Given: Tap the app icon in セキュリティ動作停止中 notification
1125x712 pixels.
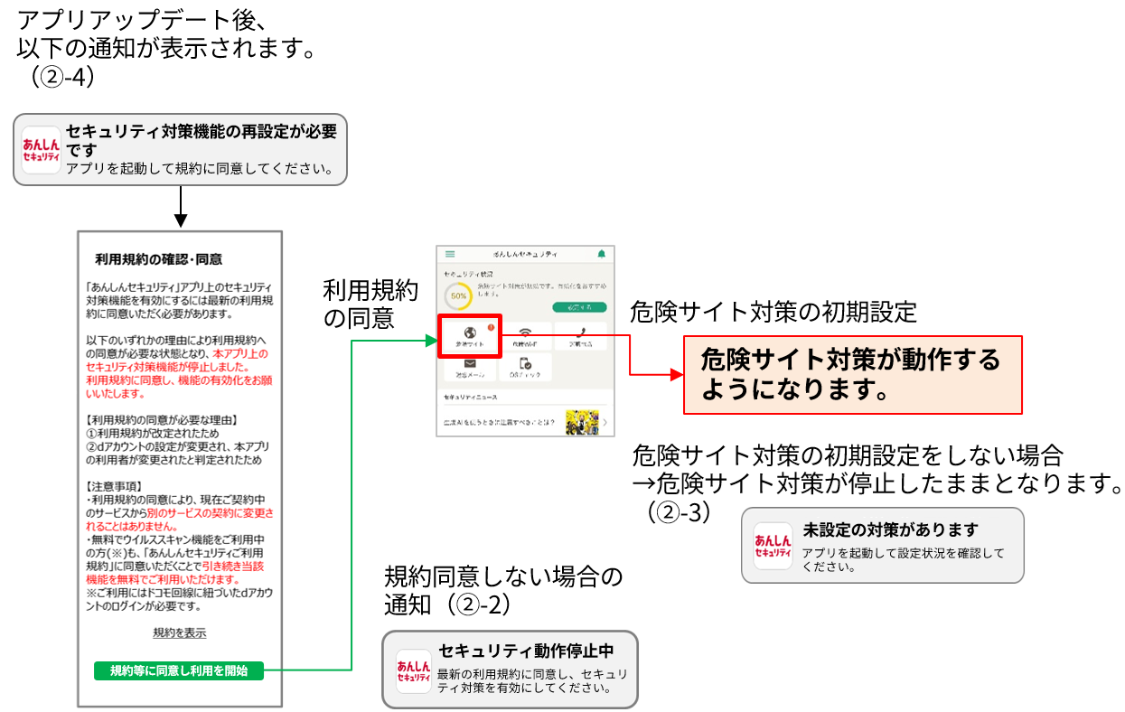Looking at the screenshot, I should pyautogui.click(x=414, y=670).
